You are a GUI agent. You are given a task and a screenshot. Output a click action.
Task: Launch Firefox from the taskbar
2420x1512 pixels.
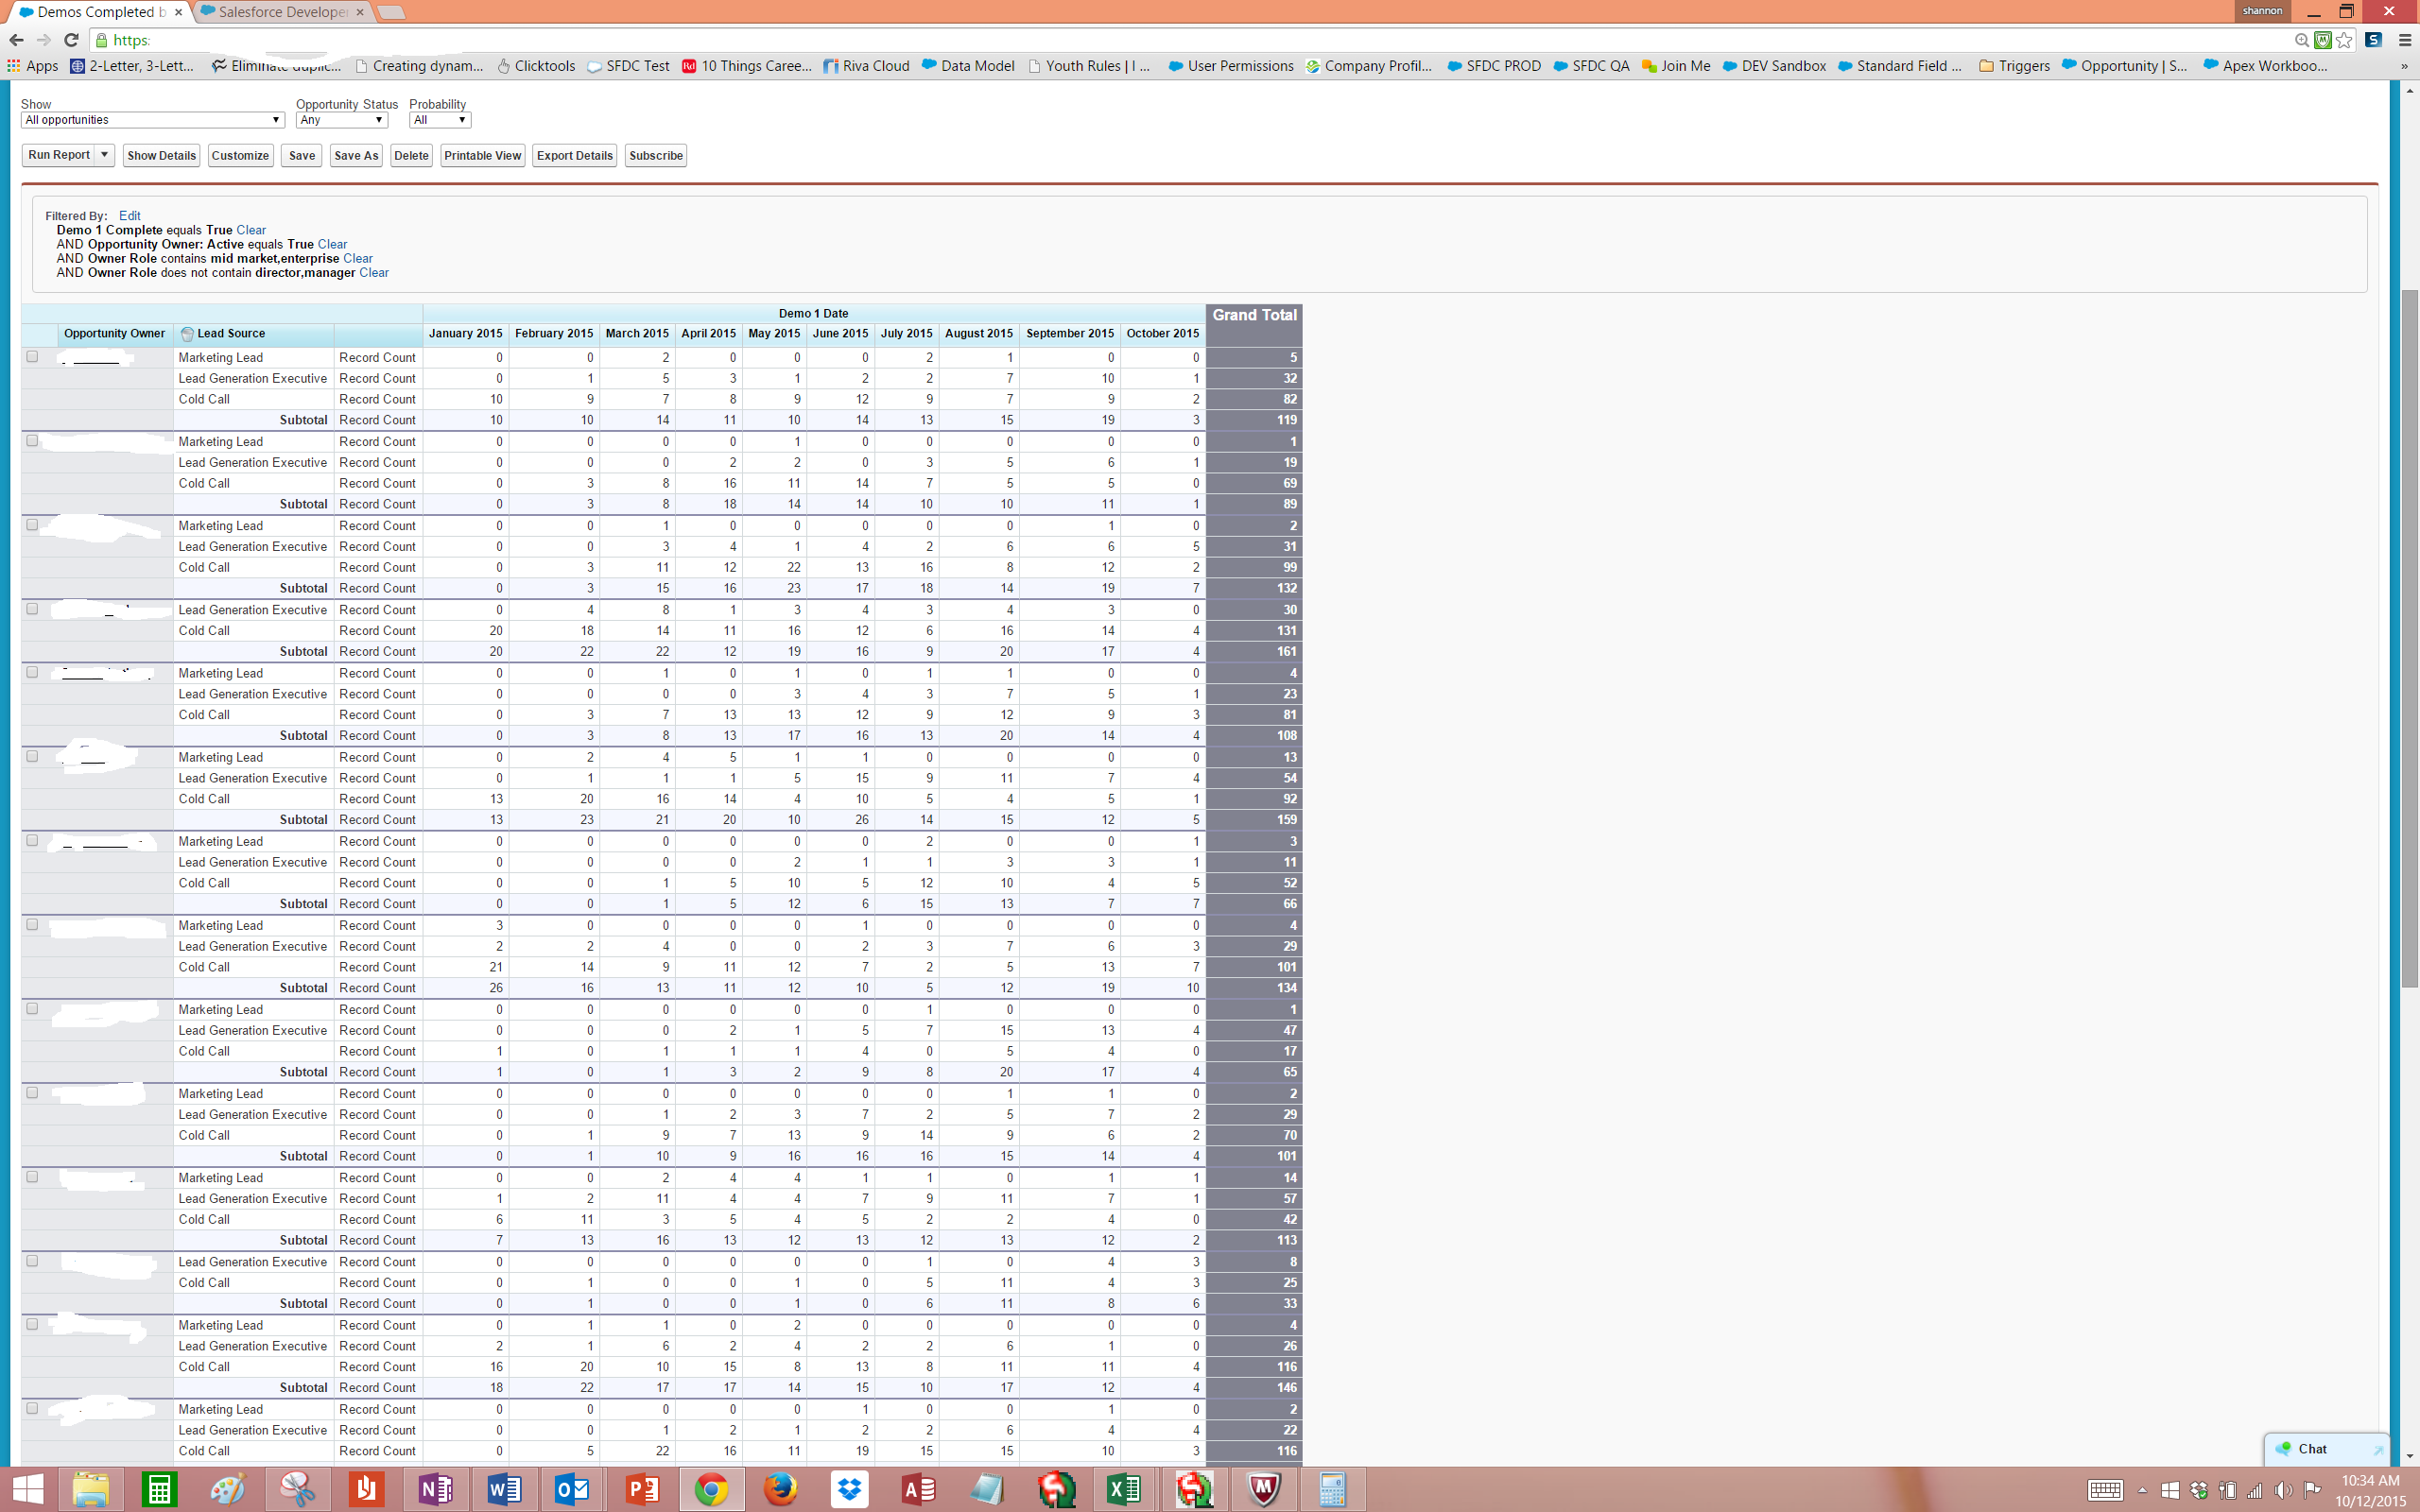click(x=780, y=1489)
